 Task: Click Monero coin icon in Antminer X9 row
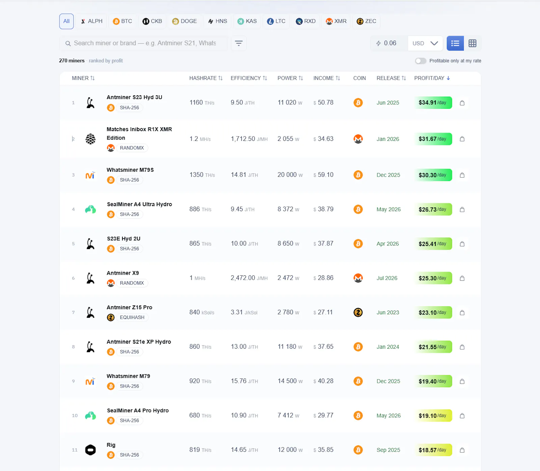pos(358,278)
